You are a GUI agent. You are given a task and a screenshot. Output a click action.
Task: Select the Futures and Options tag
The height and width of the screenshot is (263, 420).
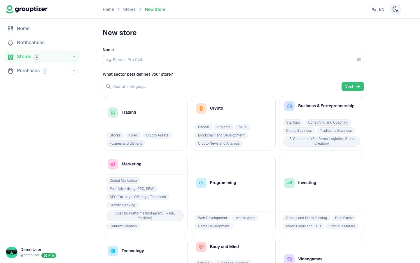click(126, 143)
